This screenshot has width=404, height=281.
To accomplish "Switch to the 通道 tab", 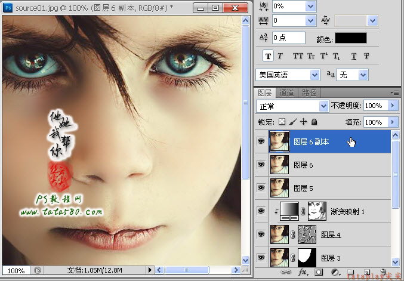I will 286,92.
